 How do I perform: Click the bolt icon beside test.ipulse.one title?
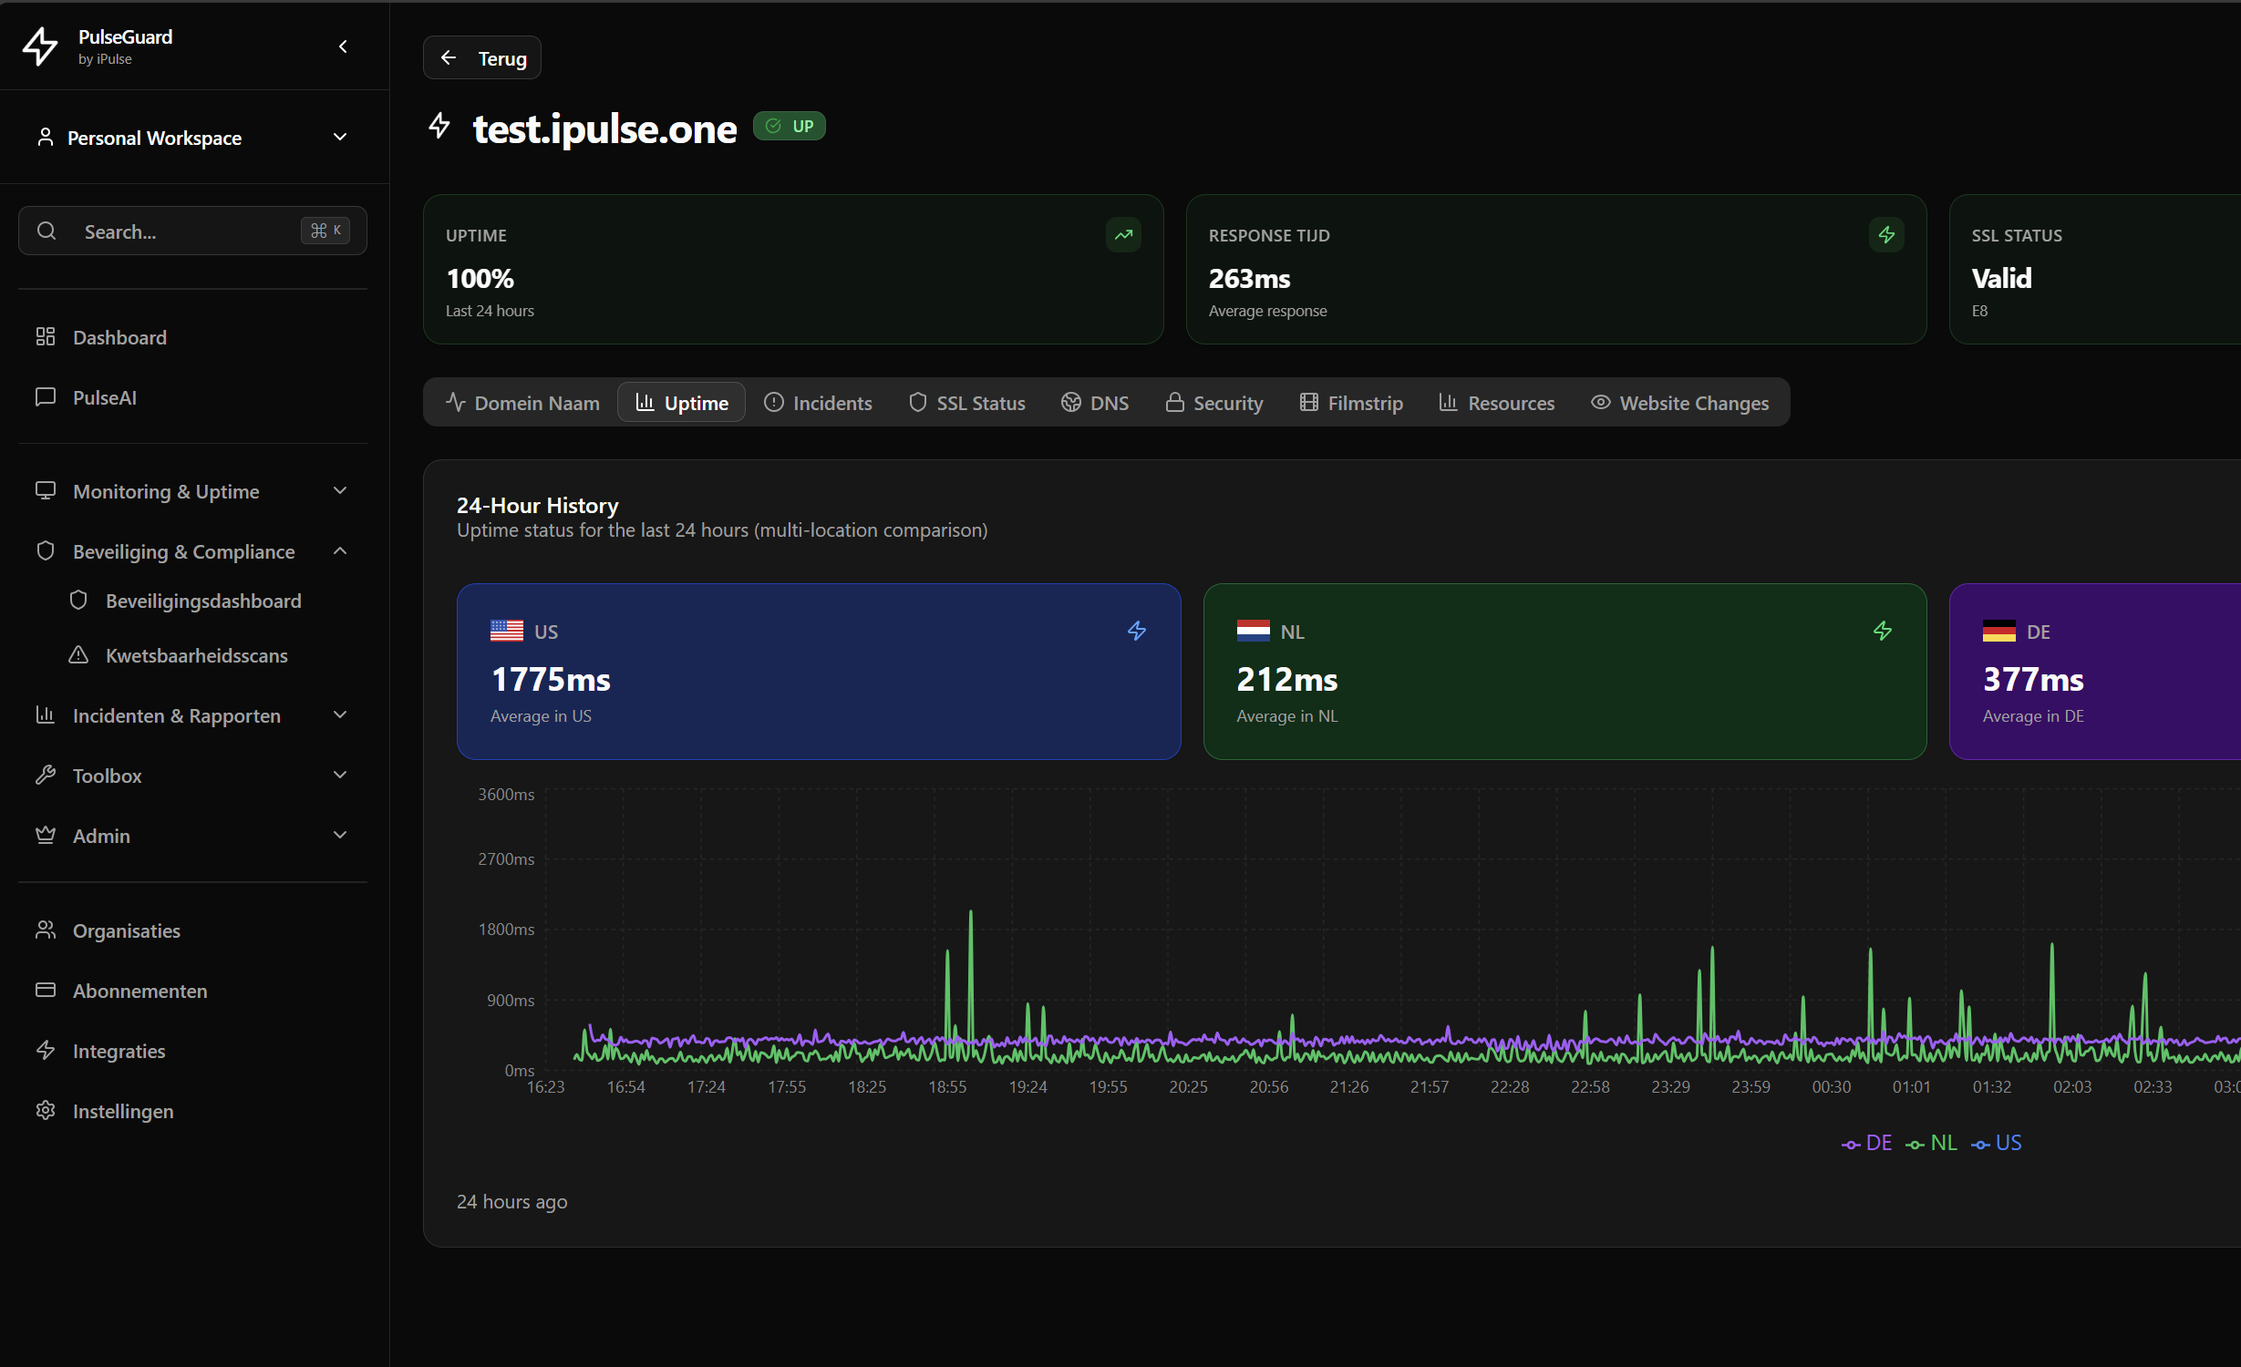click(439, 126)
